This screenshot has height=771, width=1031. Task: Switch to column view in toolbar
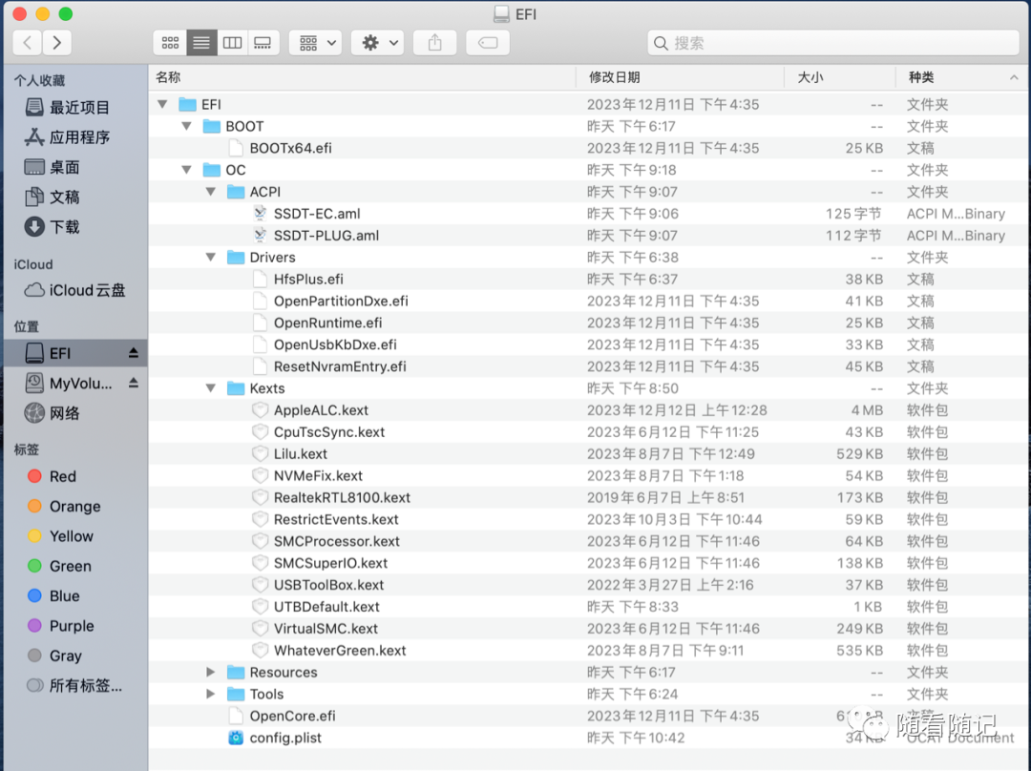(x=232, y=43)
